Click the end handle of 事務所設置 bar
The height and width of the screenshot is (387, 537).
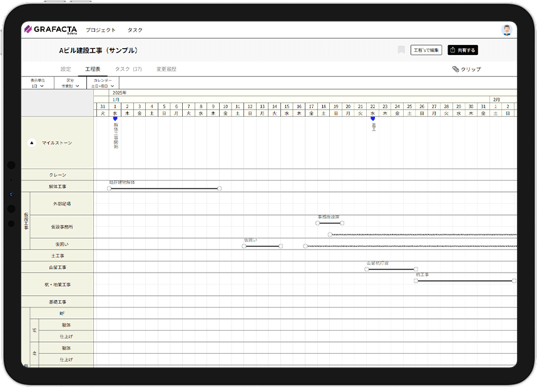tap(342, 223)
